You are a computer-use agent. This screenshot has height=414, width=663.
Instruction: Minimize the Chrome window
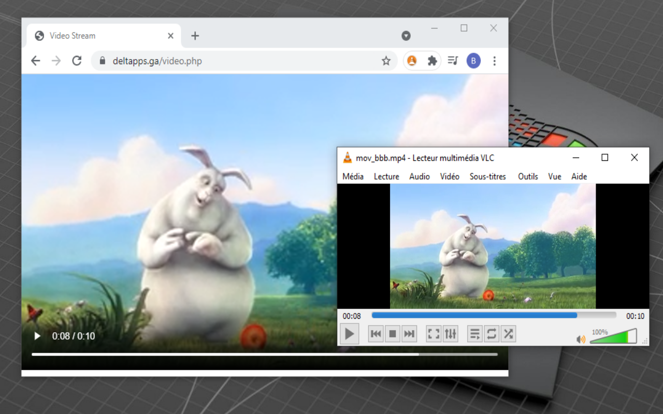coord(435,28)
